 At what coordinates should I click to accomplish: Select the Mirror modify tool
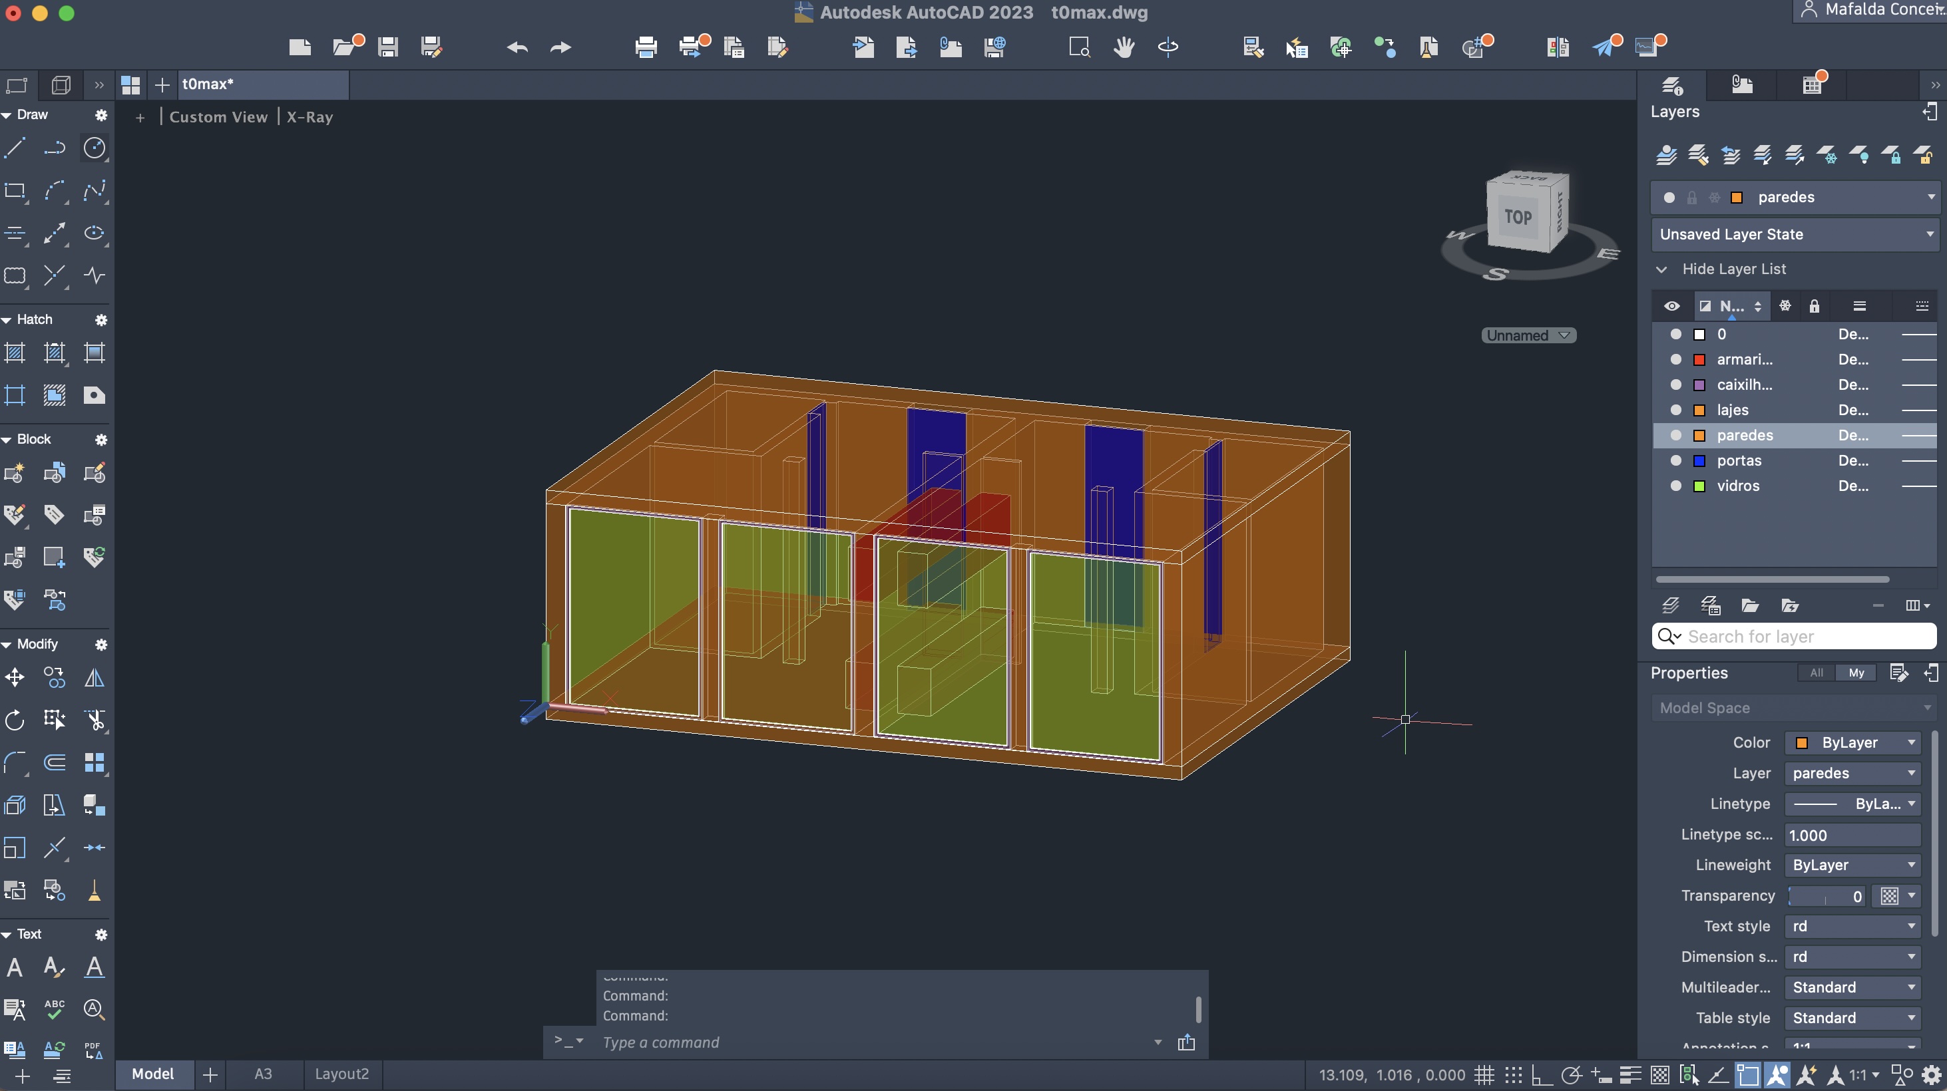pos(94,678)
